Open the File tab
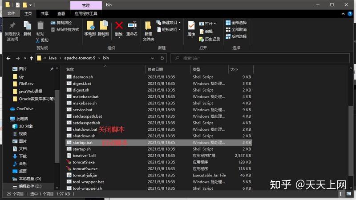The width and height of the screenshot is (356, 200). (x=11, y=14)
